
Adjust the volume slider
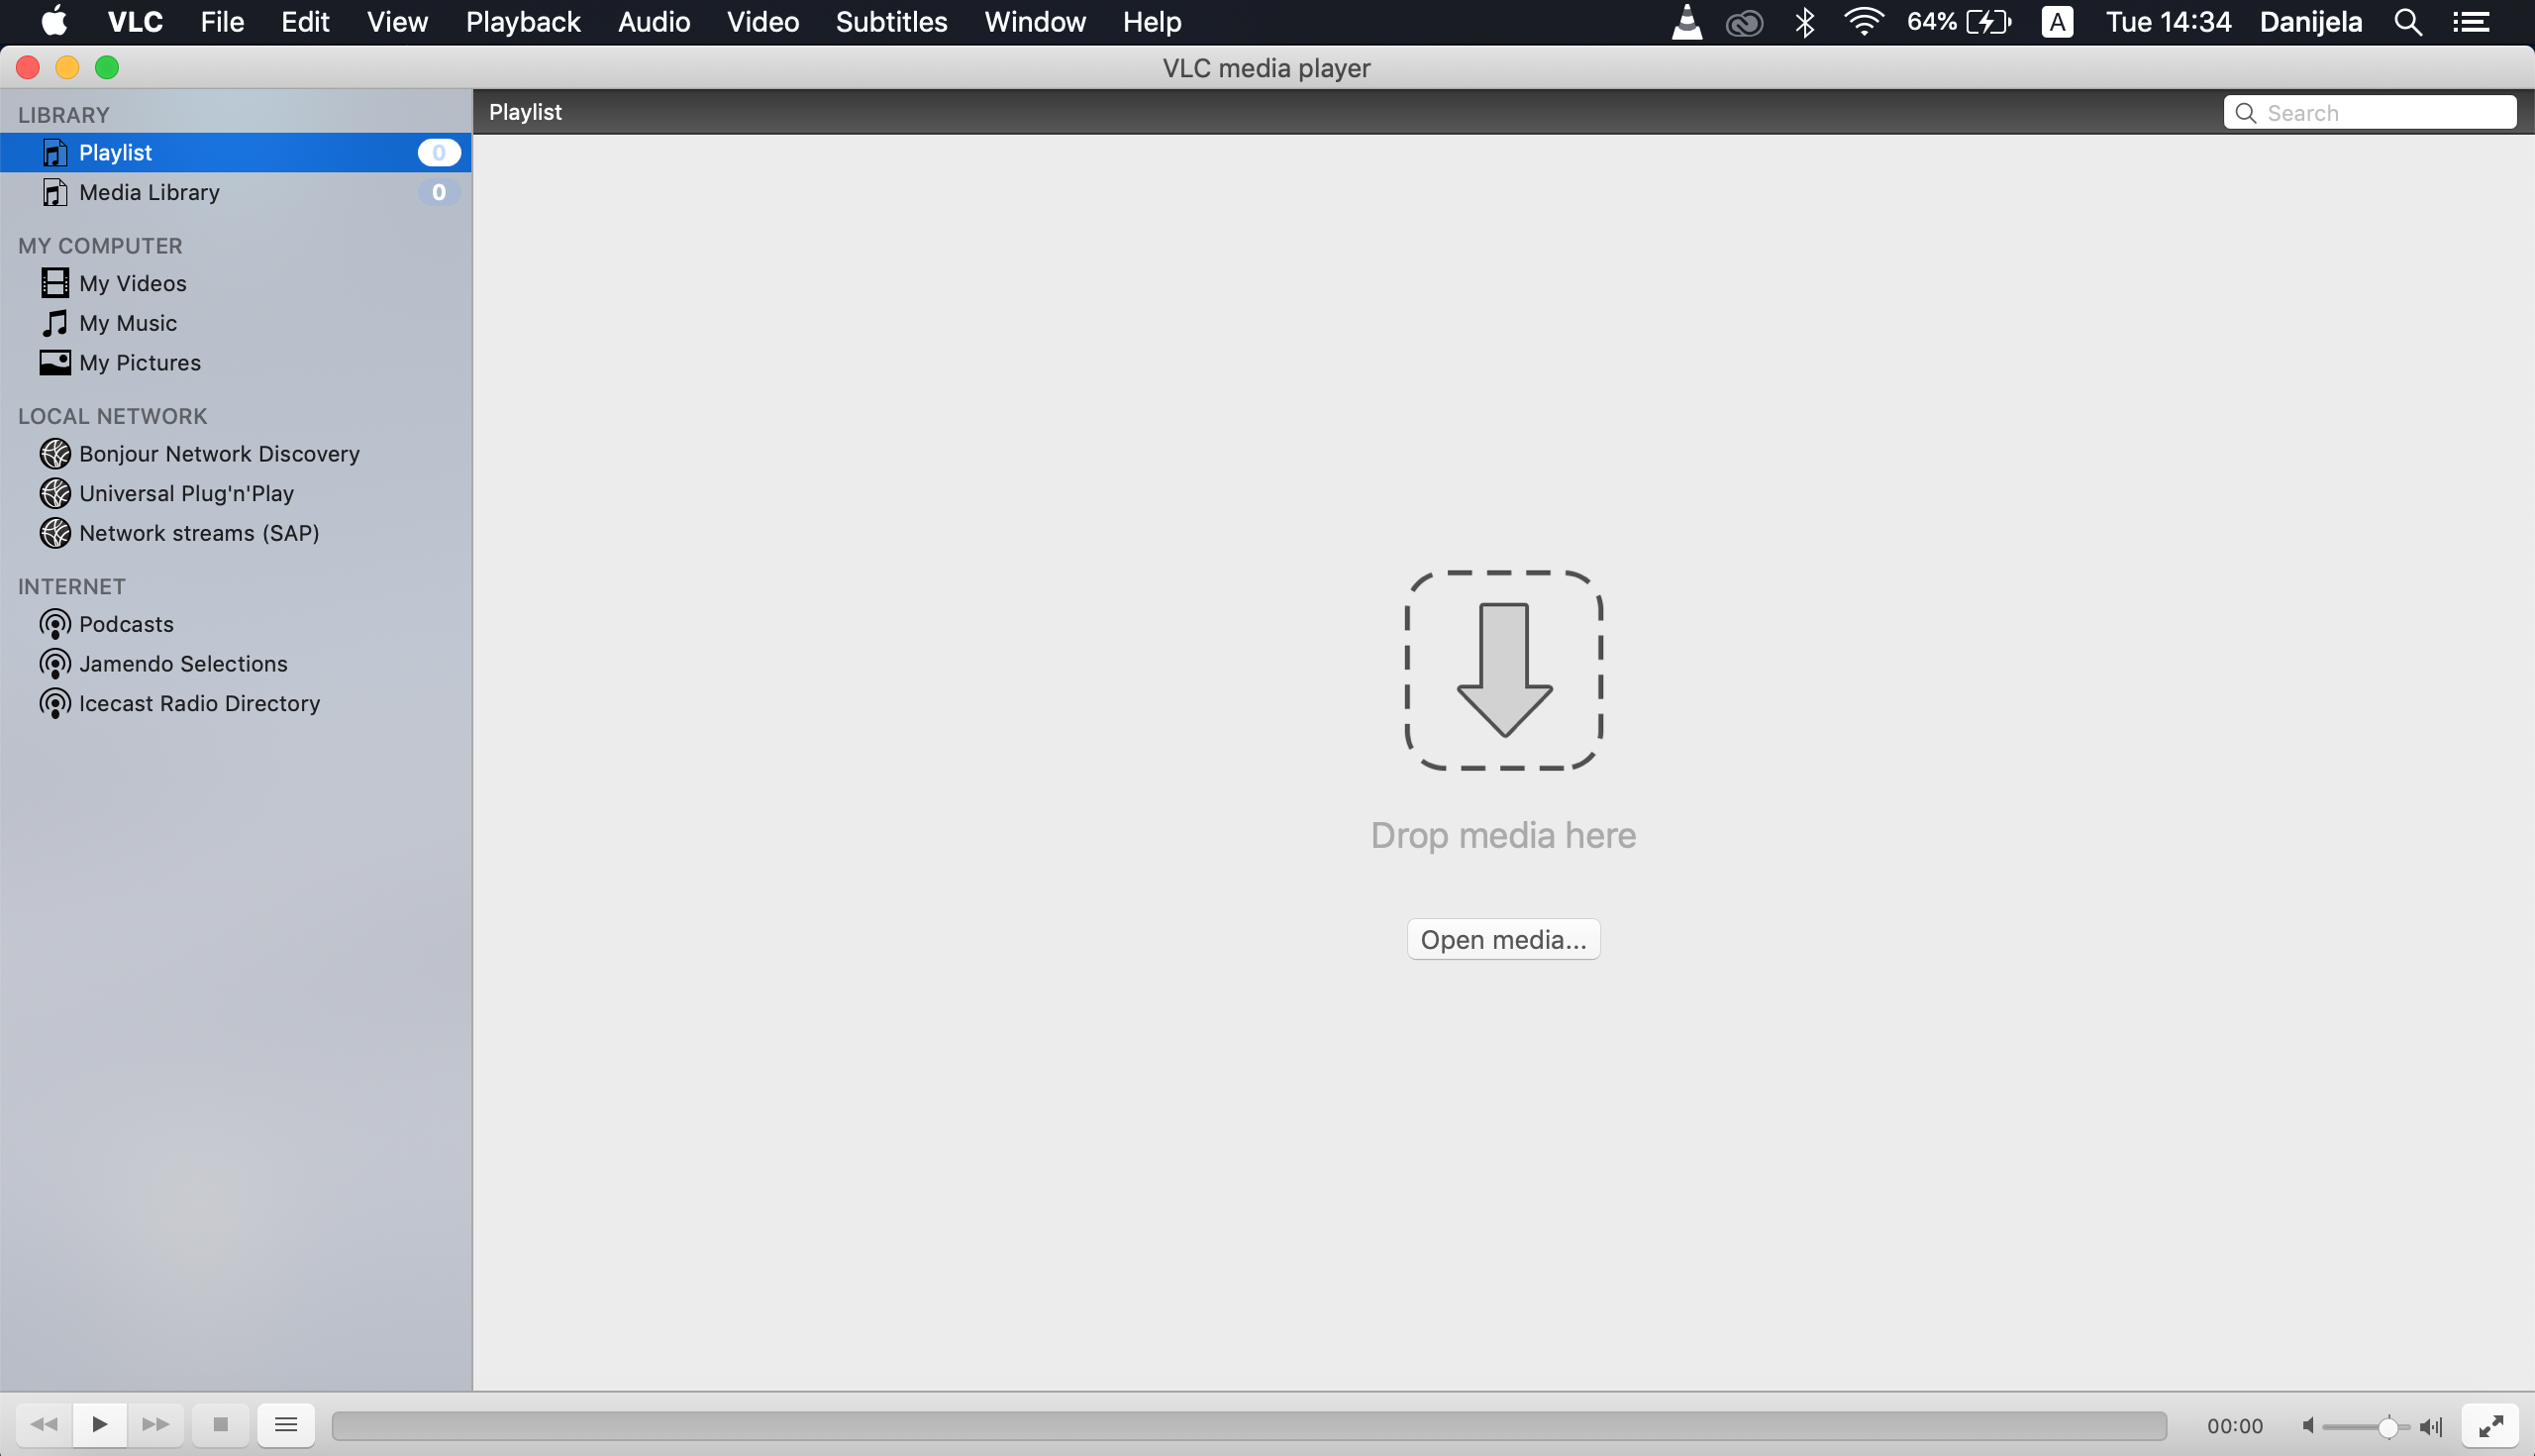[2387, 1427]
